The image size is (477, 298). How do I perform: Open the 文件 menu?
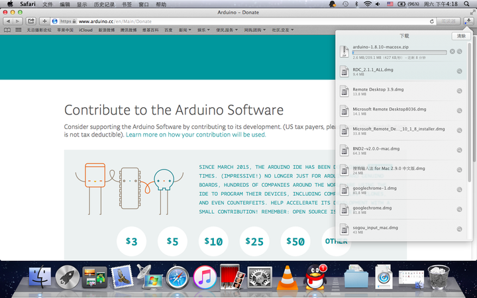pyautogui.click(x=48, y=4)
